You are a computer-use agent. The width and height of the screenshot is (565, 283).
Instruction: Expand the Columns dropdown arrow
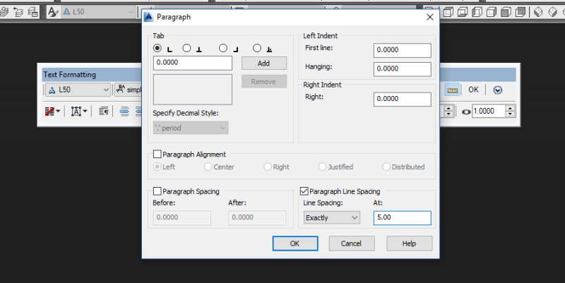[58, 112]
